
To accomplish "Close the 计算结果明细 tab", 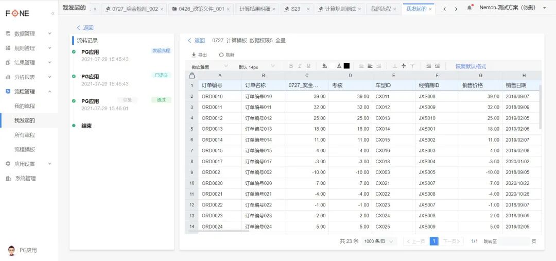I will [x=274, y=9].
